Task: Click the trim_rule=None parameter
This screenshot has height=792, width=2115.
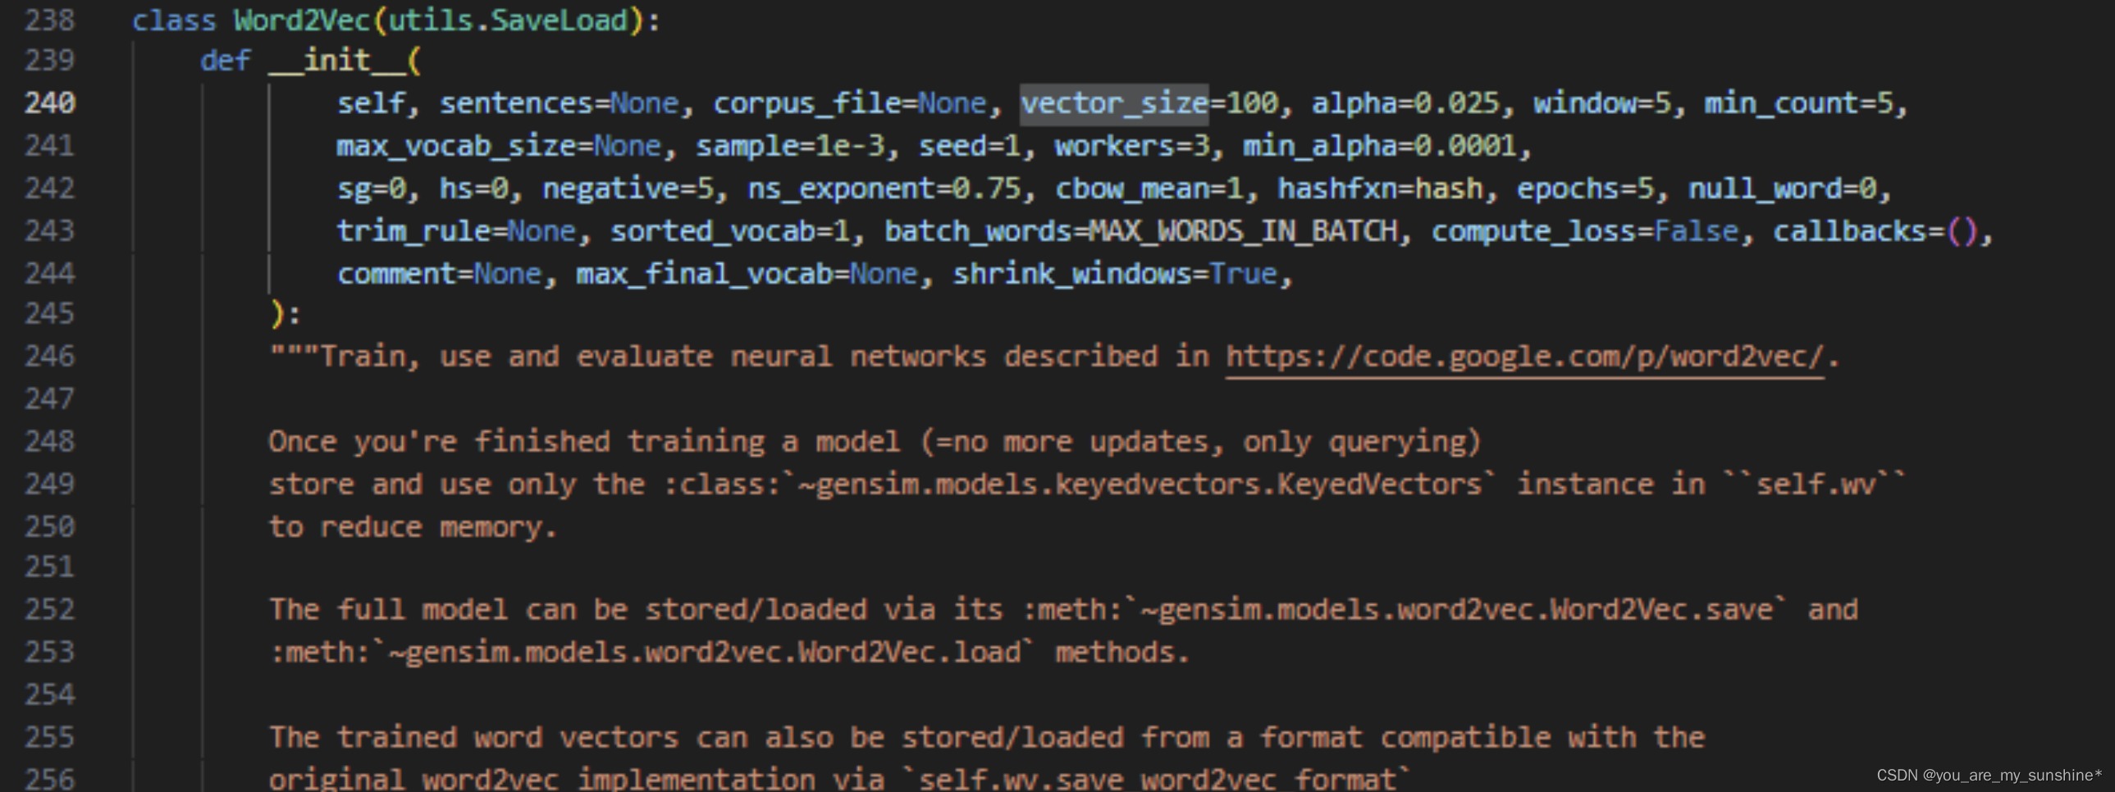Action: 456,231
